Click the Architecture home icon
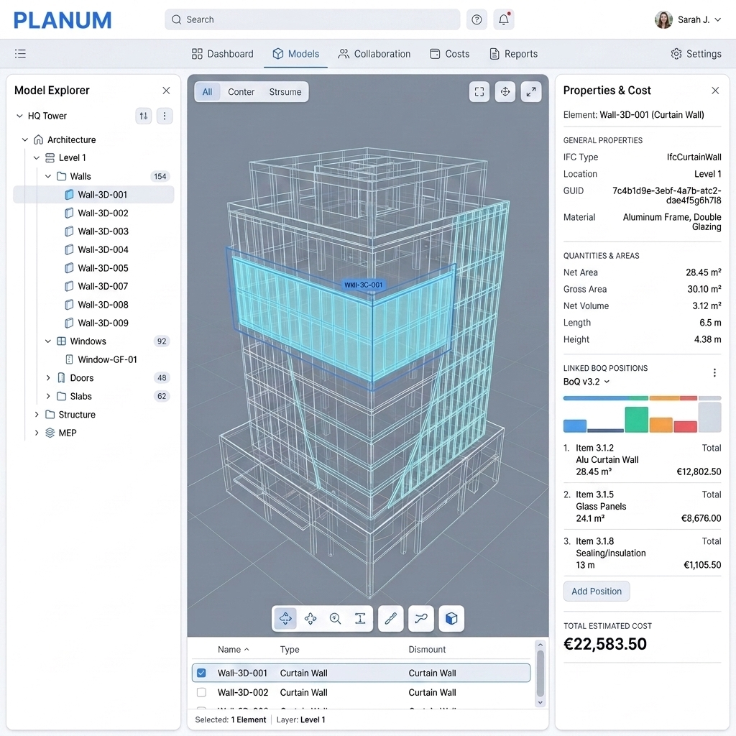Image resolution: width=736 pixels, height=736 pixels. pos(39,140)
